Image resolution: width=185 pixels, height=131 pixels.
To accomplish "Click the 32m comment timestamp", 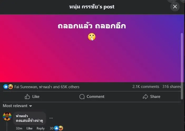I will 19,128.
